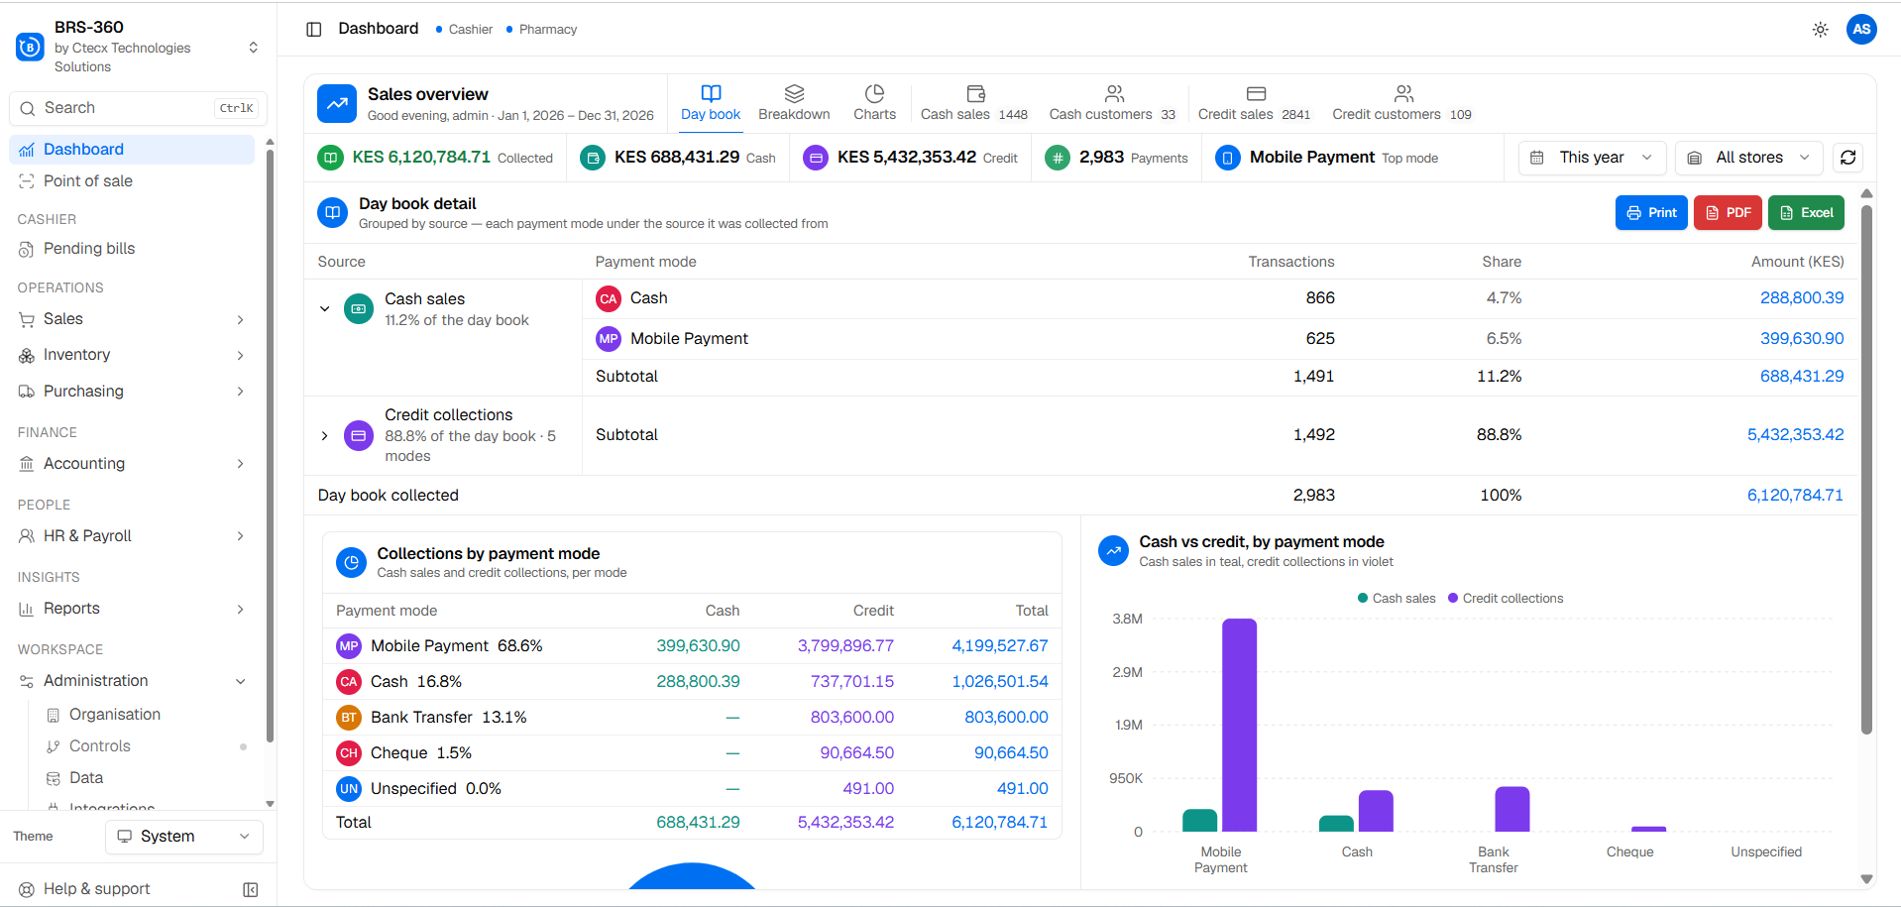This screenshot has height=907, width=1901.
Task: Click the Unspecified UN badge
Action: tap(349, 789)
